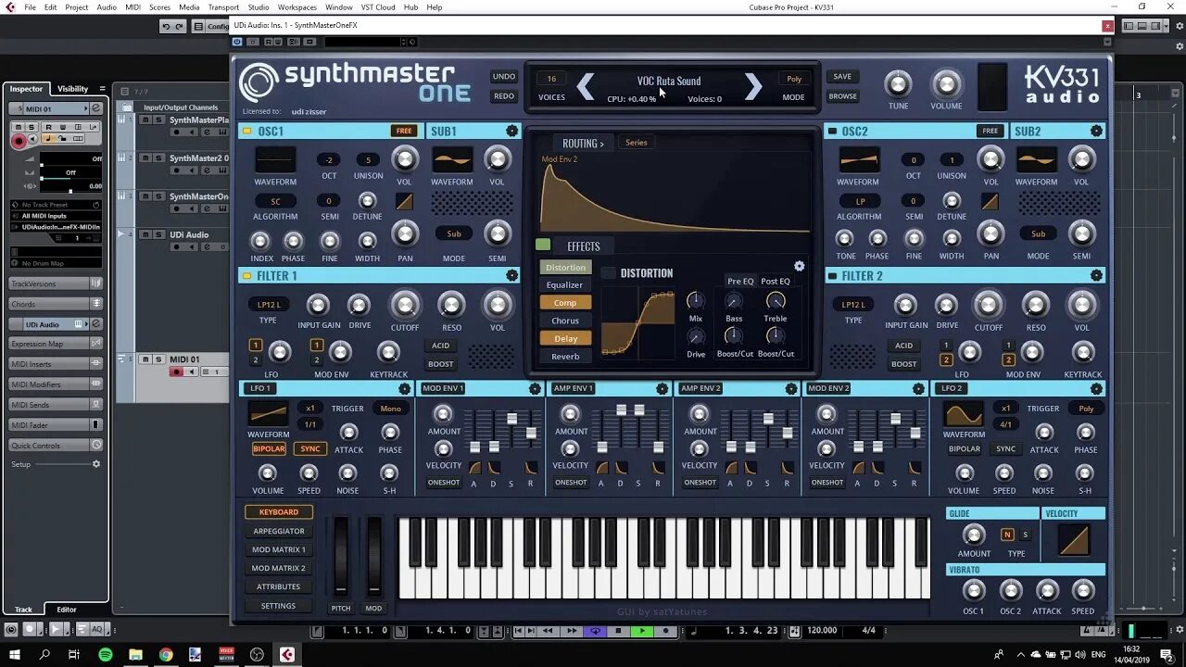This screenshot has height=667, width=1186.
Task: Open Filter 1 type LP12 L dropdown
Action: pos(269,304)
